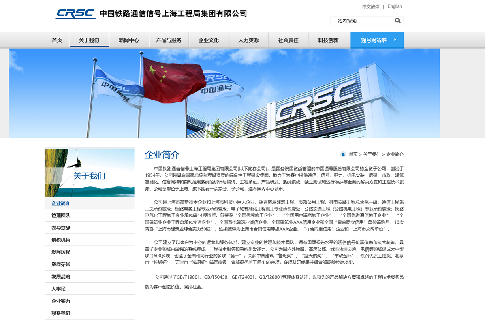The width and height of the screenshot is (485, 324).
Task: Click 关于我们 in the breadcrumb
Action: 372,154
